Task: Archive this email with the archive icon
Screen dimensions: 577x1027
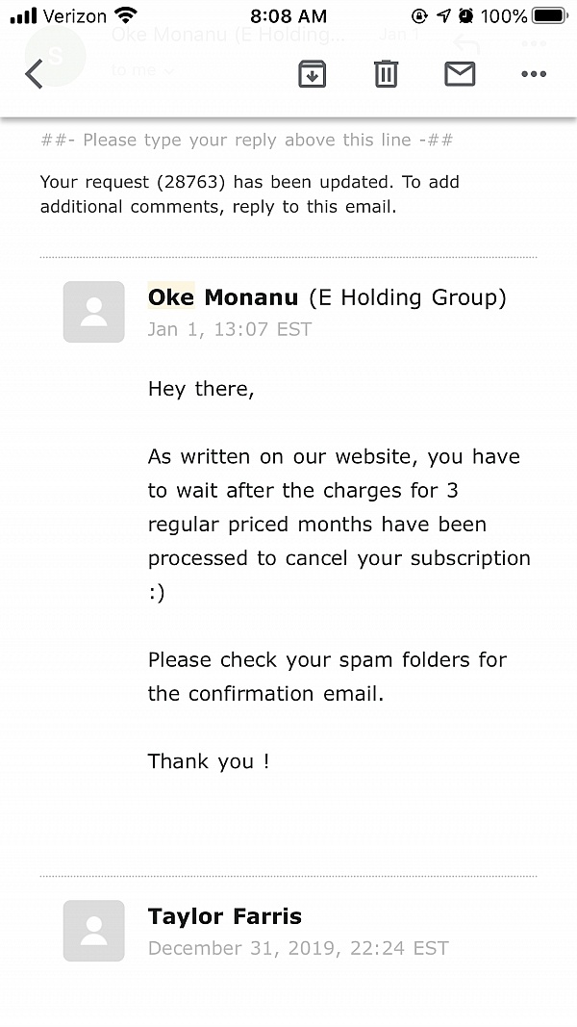Action: [312, 73]
